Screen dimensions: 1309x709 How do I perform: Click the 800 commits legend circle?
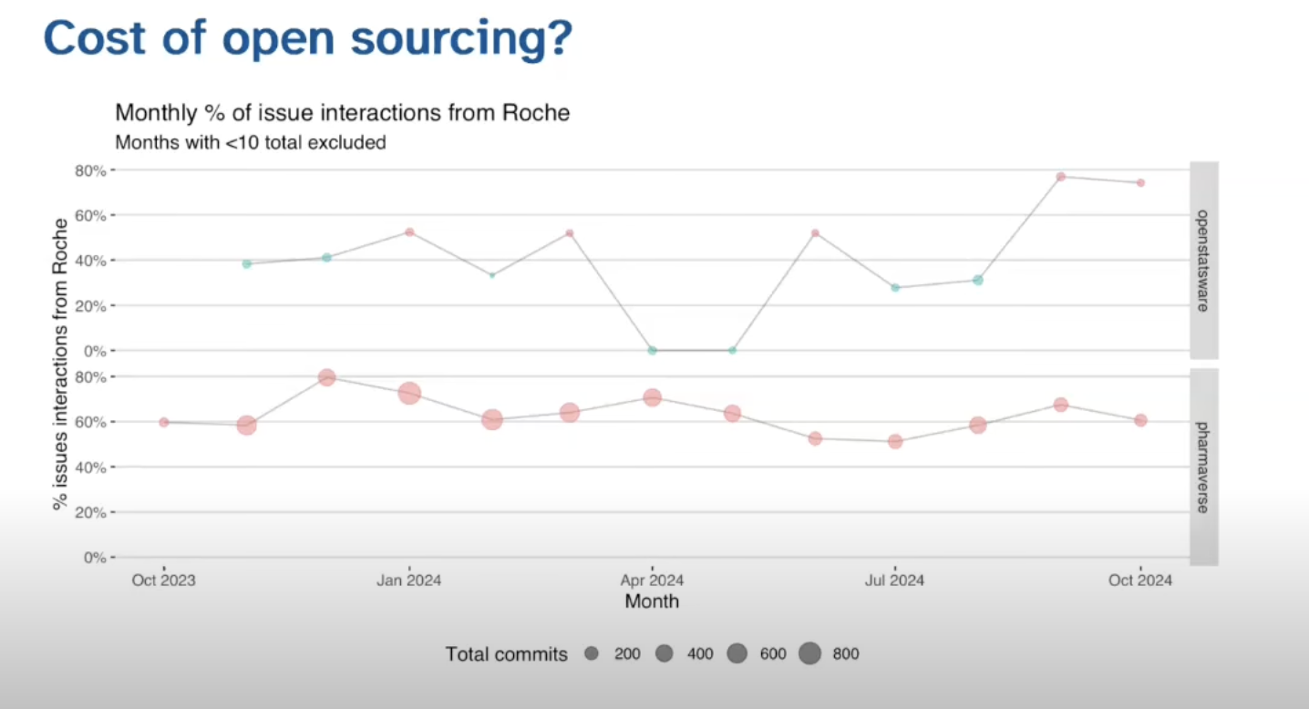(x=809, y=653)
